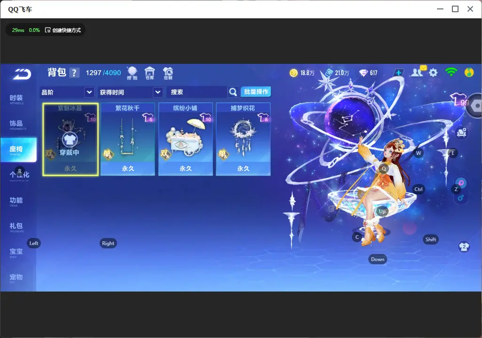
Task: Switch to the 个性化 tab
Action: point(19,175)
